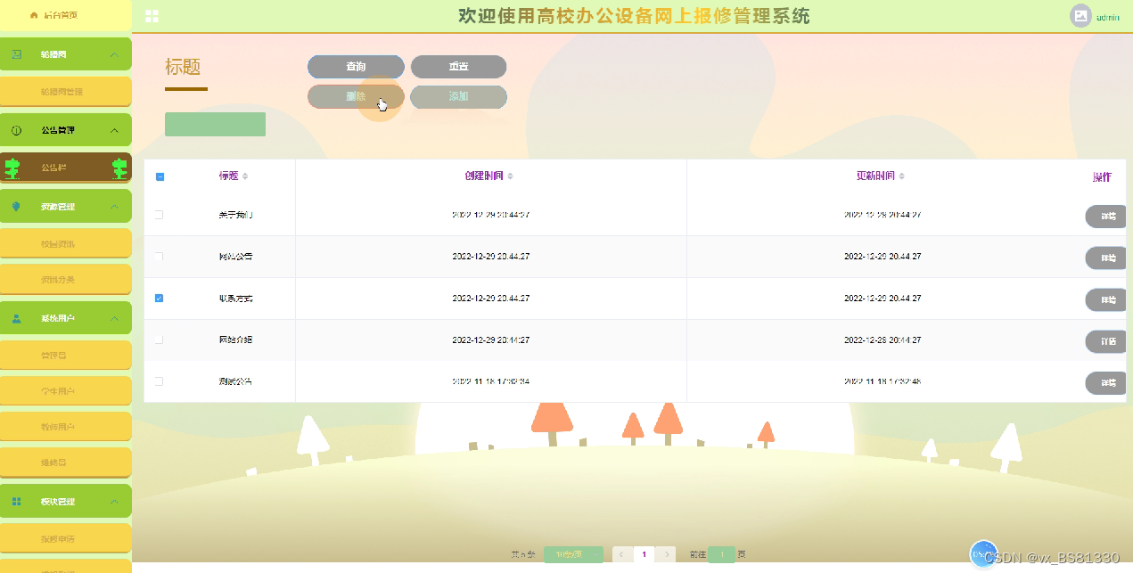Open 详情 for 测试公告 row

tap(1106, 383)
